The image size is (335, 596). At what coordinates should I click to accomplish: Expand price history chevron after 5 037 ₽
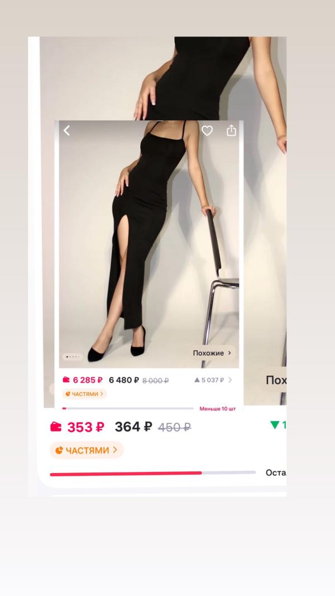coord(230,380)
